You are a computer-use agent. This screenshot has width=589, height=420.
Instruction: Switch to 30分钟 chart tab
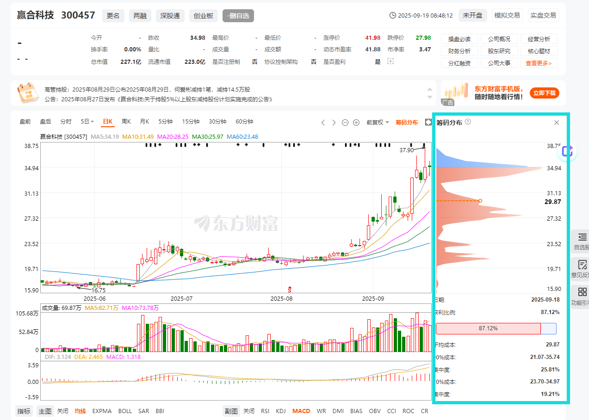[217, 122]
